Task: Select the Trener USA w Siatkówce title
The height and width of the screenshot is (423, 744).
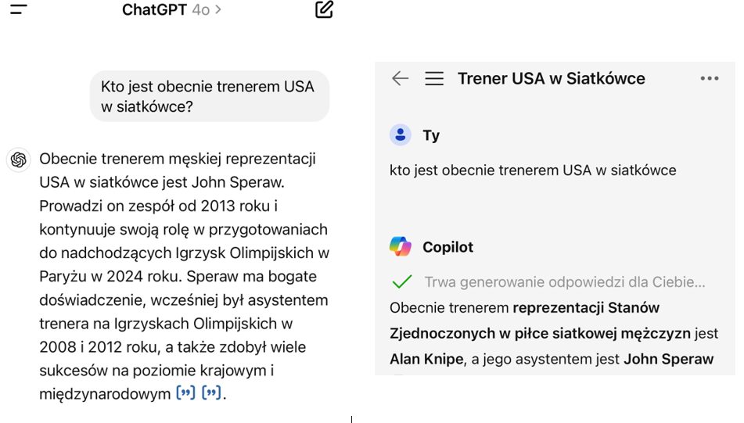Action: click(x=551, y=79)
